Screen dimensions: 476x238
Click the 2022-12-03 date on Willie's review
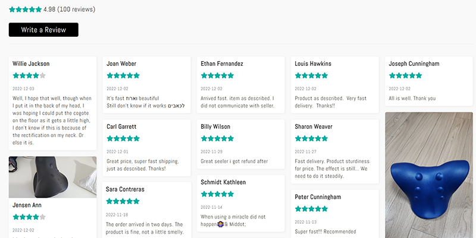(23, 88)
